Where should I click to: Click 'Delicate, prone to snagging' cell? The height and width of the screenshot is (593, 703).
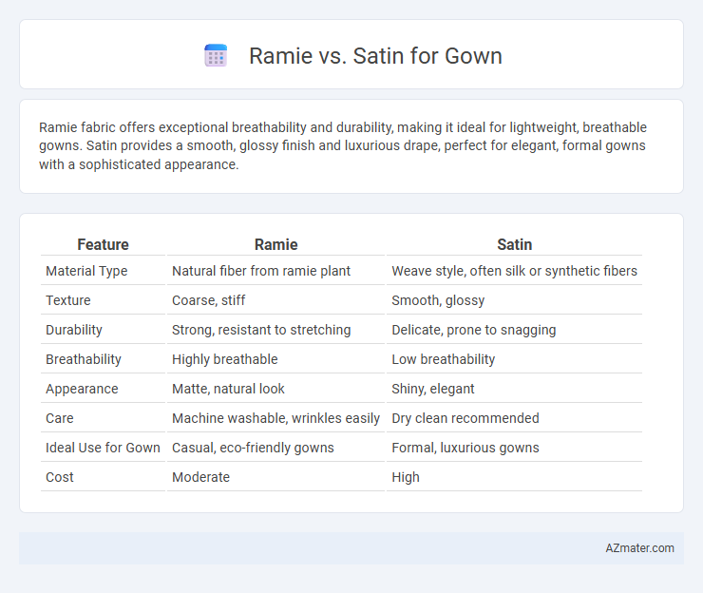[474, 330]
